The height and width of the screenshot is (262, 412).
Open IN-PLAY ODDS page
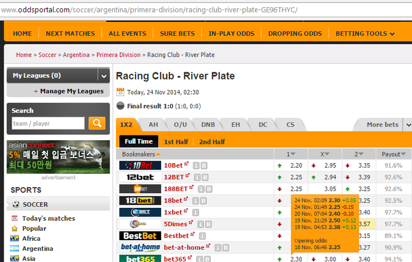tap(231, 34)
